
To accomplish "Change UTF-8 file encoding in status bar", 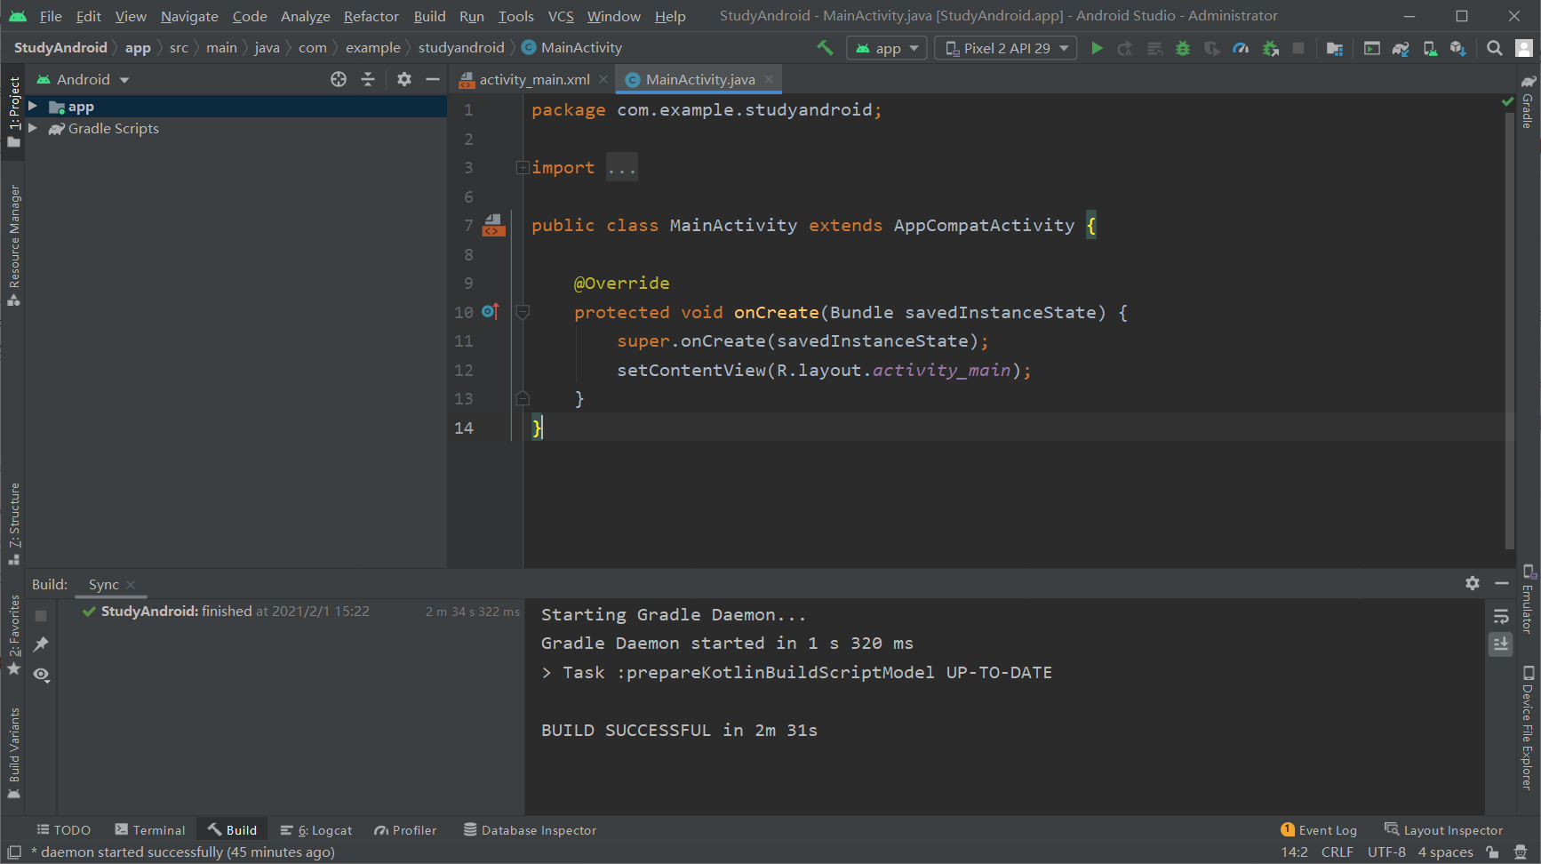I will (1386, 852).
